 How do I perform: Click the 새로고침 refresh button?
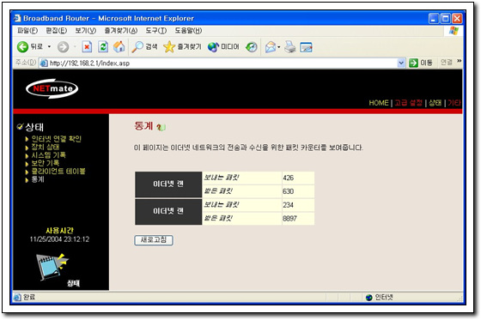[x=154, y=240]
